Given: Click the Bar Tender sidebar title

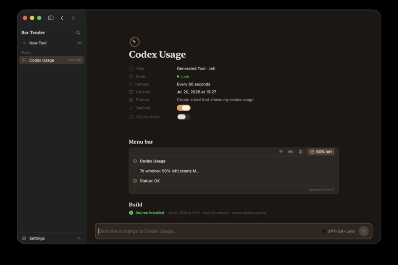Looking at the screenshot, I should [33, 33].
